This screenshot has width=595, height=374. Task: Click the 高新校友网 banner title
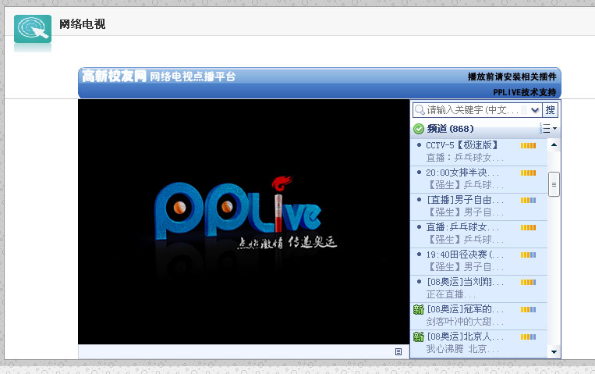click(x=114, y=76)
